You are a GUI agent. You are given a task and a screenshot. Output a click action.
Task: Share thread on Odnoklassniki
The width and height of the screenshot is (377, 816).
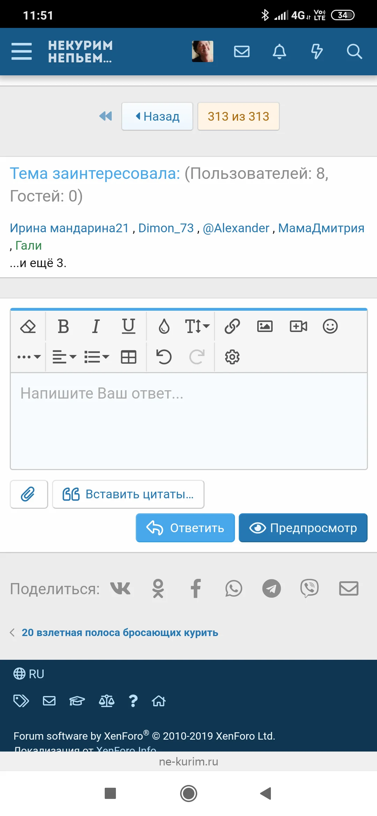pyautogui.click(x=158, y=589)
